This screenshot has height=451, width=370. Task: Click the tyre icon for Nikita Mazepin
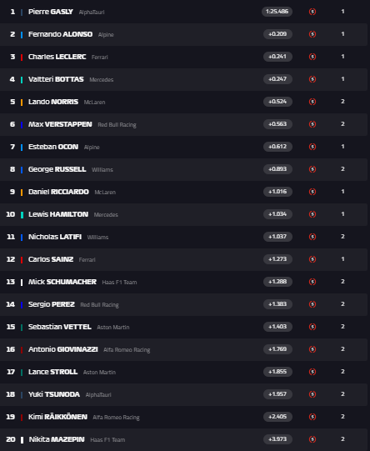tap(312, 439)
